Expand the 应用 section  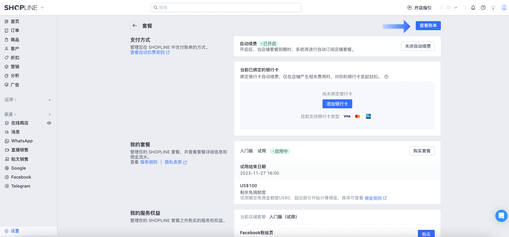click(10, 100)
